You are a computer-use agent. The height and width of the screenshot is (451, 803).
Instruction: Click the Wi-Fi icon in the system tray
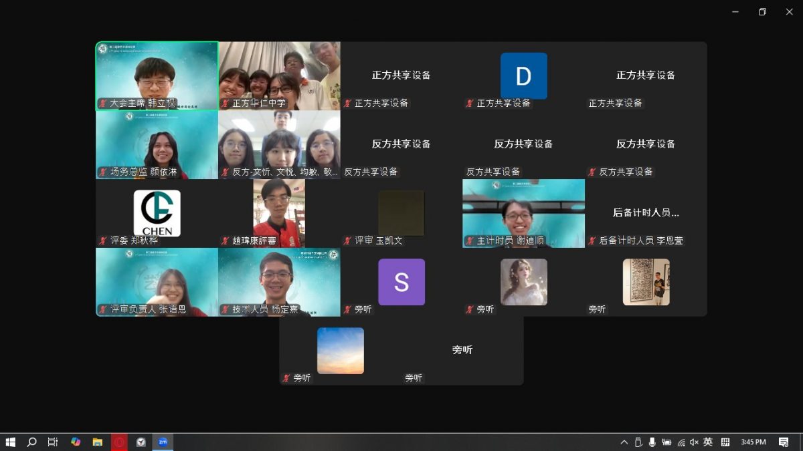[681, 442]
